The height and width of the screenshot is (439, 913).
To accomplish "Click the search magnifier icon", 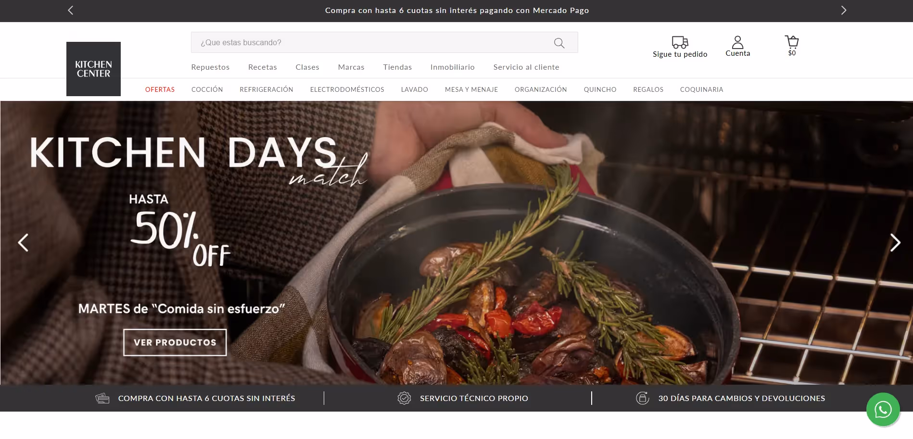I will [559, 43].
